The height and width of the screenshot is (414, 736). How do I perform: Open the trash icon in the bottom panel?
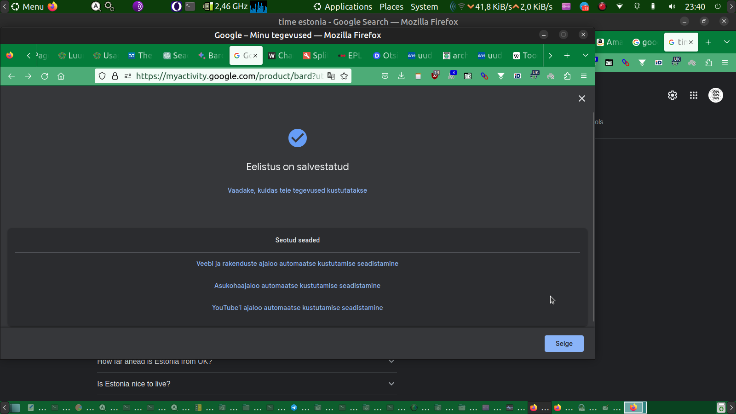click(x=721, y=408)
